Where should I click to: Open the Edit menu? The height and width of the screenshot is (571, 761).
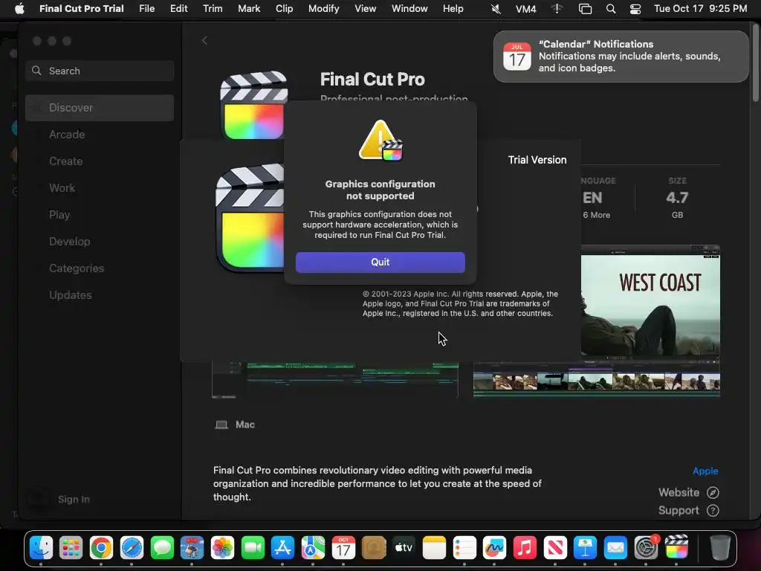click(178, 9)
